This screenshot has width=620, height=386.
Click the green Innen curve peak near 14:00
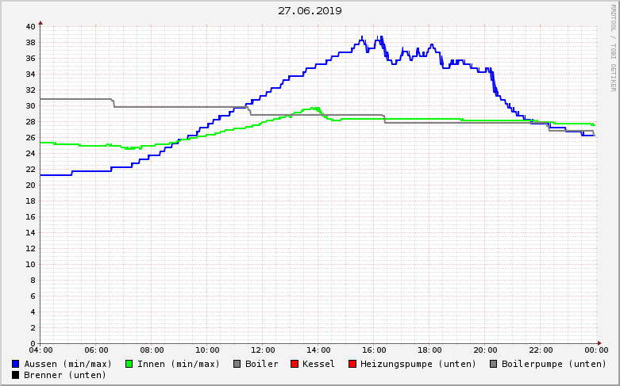pyautogui.click(x=315, y=108)
